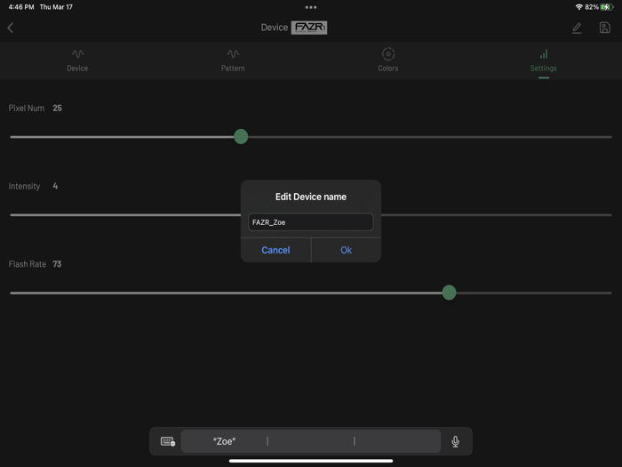Tap the save disk icon
622x467 pixels.
(604, 28)
